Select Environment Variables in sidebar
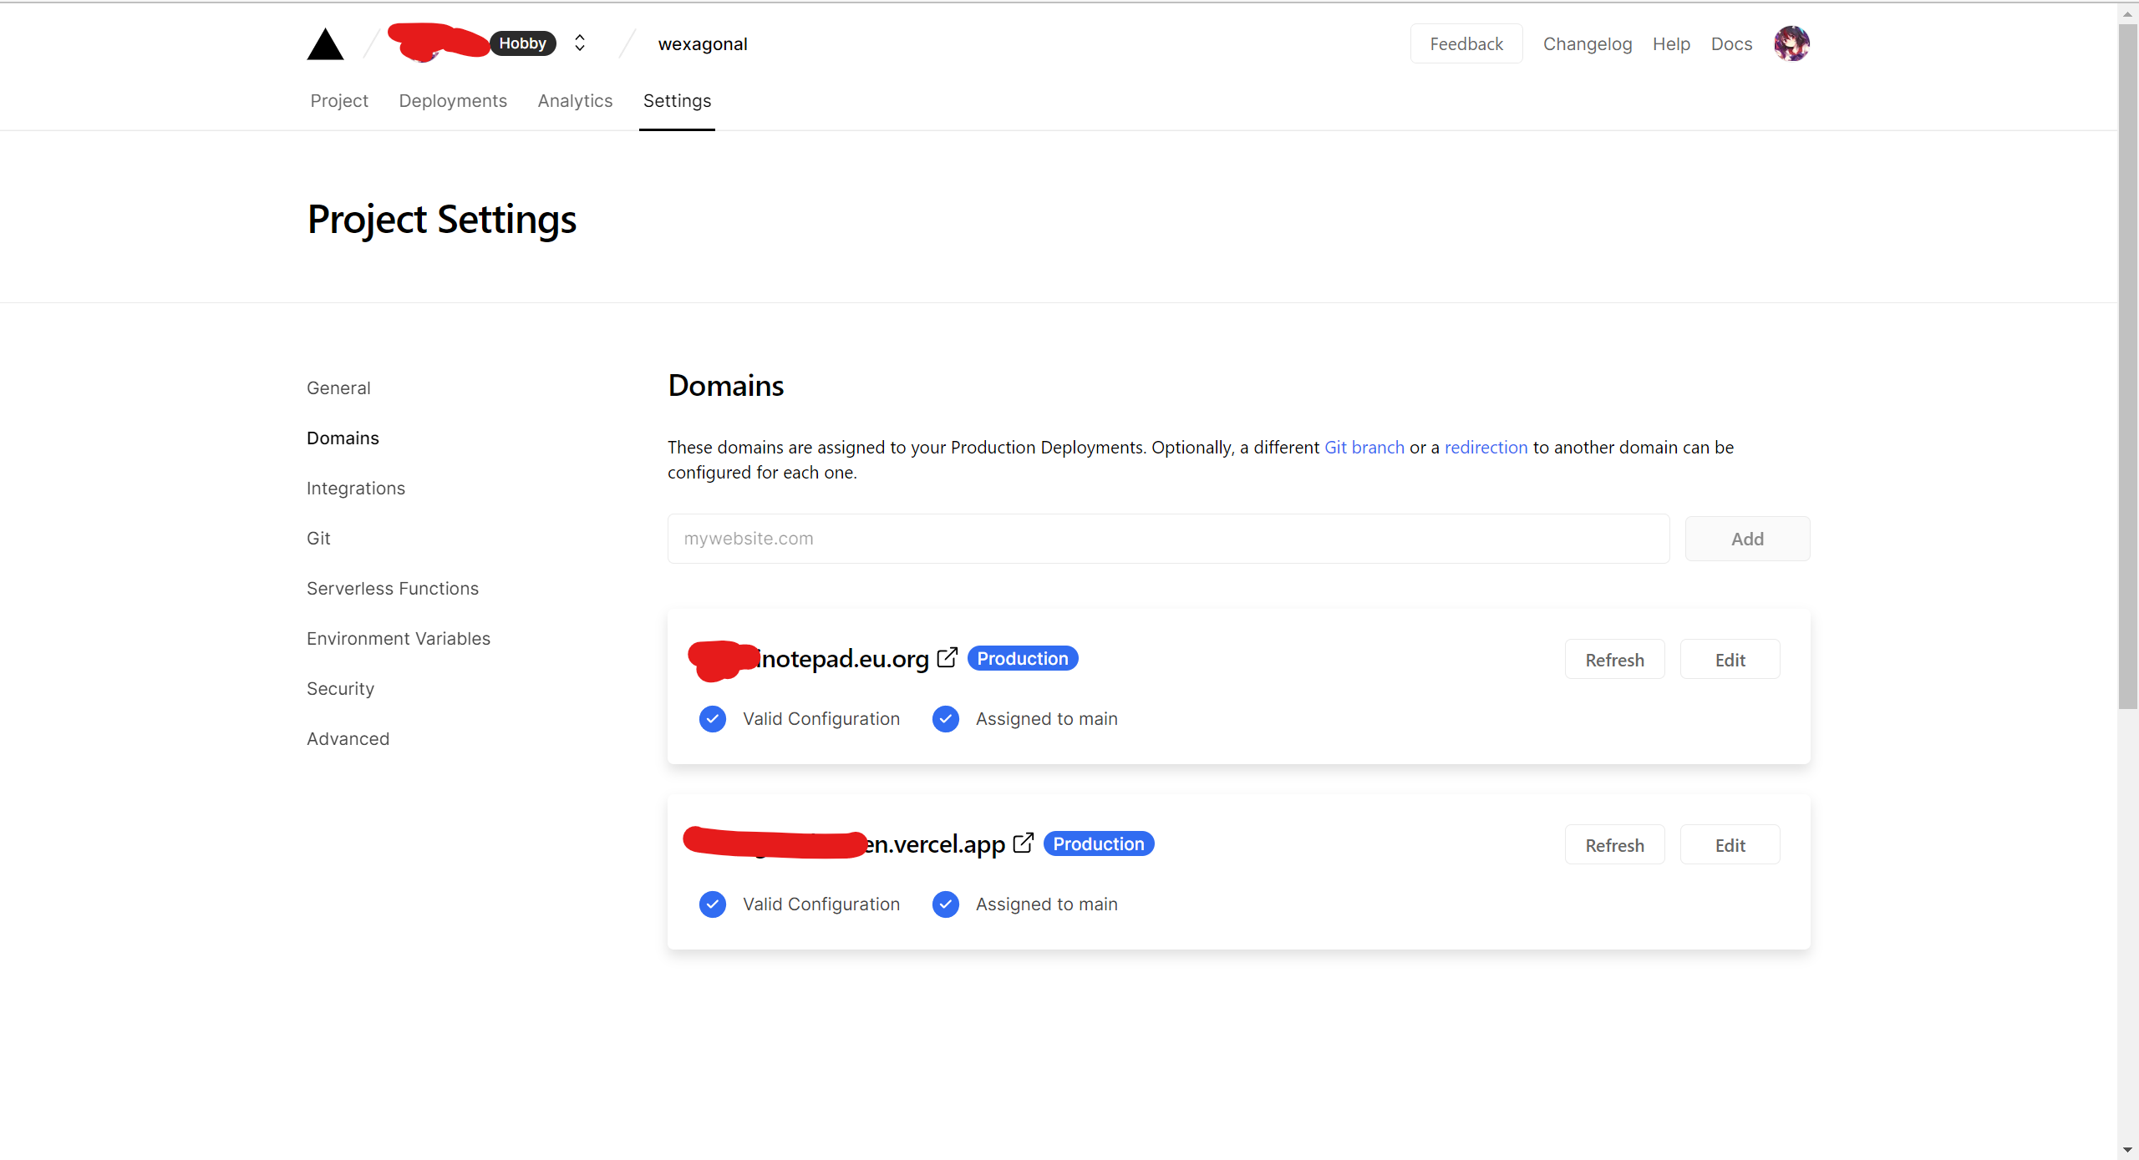Viewport: 2139px width, 1160px height. coord(399,639)
